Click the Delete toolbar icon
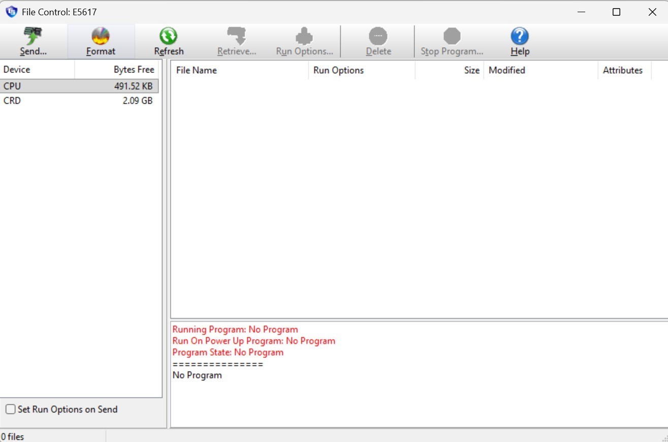This screenshot has height=442, width=668. [378, 37]
